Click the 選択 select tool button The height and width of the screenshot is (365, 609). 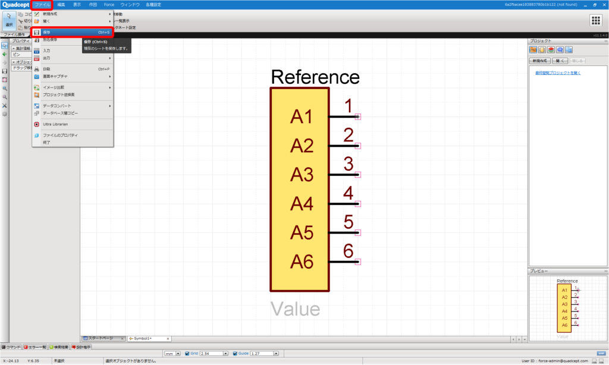[x=9, y=20]
